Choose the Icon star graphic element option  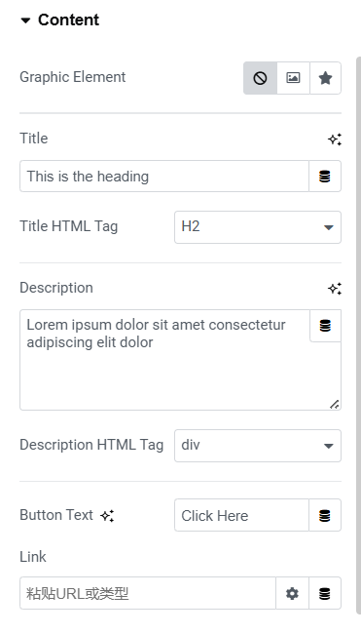(326, 78)
